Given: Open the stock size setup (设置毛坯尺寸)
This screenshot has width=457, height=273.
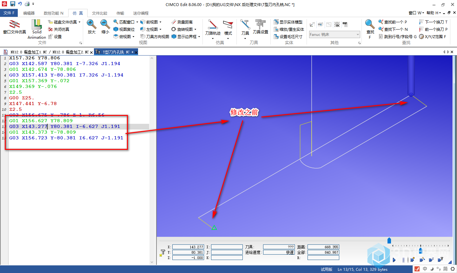Looking at the screenshot, I should [288, 37].
